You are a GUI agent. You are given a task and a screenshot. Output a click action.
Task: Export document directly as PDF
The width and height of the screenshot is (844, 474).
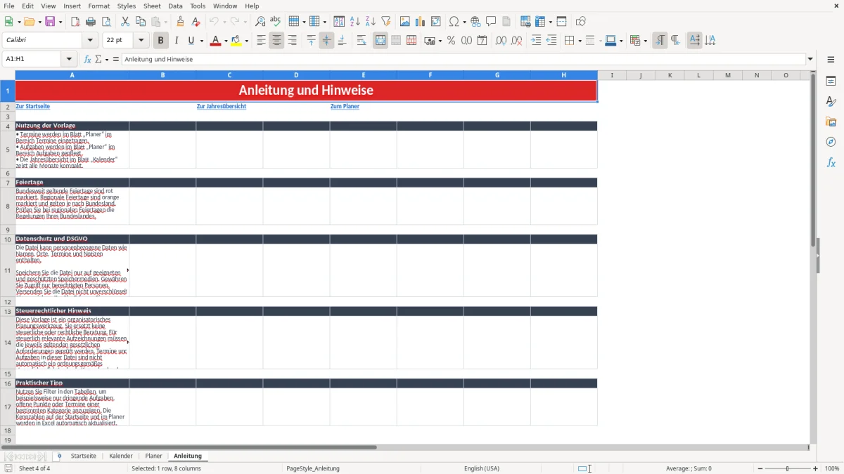[75, 22]
